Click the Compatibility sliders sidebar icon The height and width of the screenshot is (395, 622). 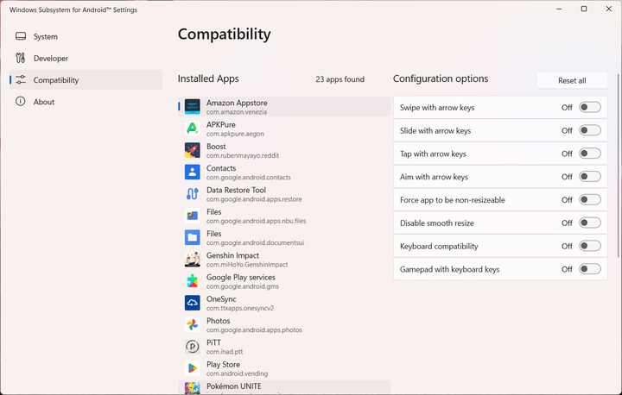coord(21,80)
